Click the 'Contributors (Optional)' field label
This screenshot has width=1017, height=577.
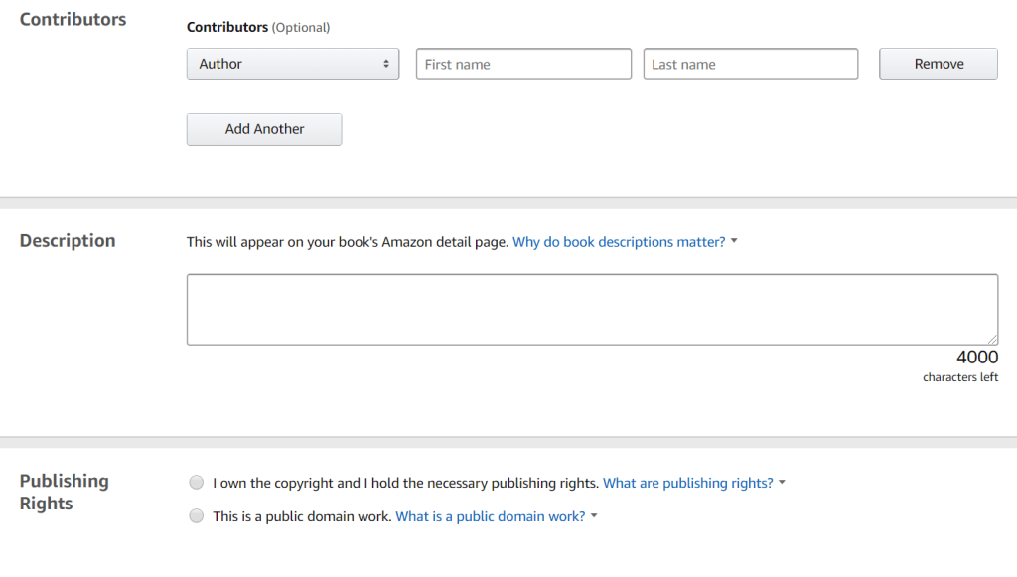258,27
